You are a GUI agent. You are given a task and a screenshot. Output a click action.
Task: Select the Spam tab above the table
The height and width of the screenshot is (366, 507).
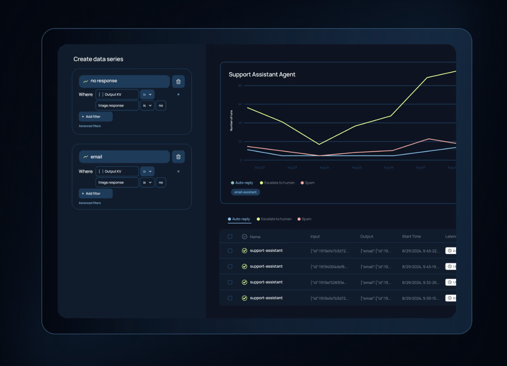point(304,219)
